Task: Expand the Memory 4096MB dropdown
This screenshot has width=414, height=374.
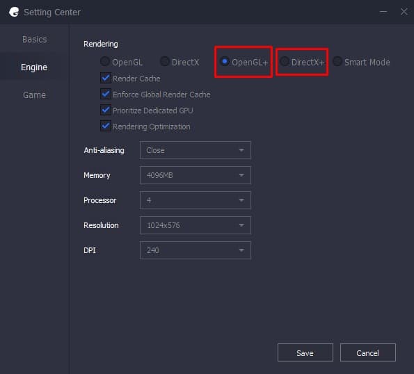Action: coord(196,175)
